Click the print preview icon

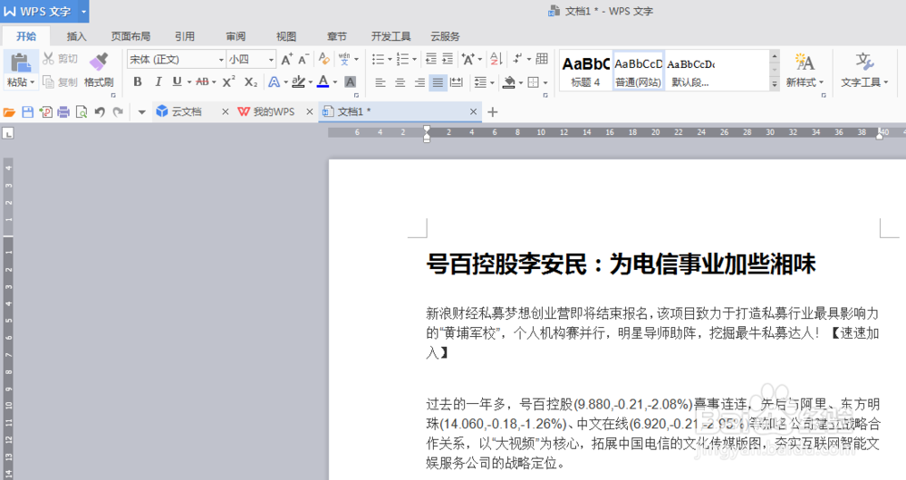pyautogui.click(x=82, y=112)
